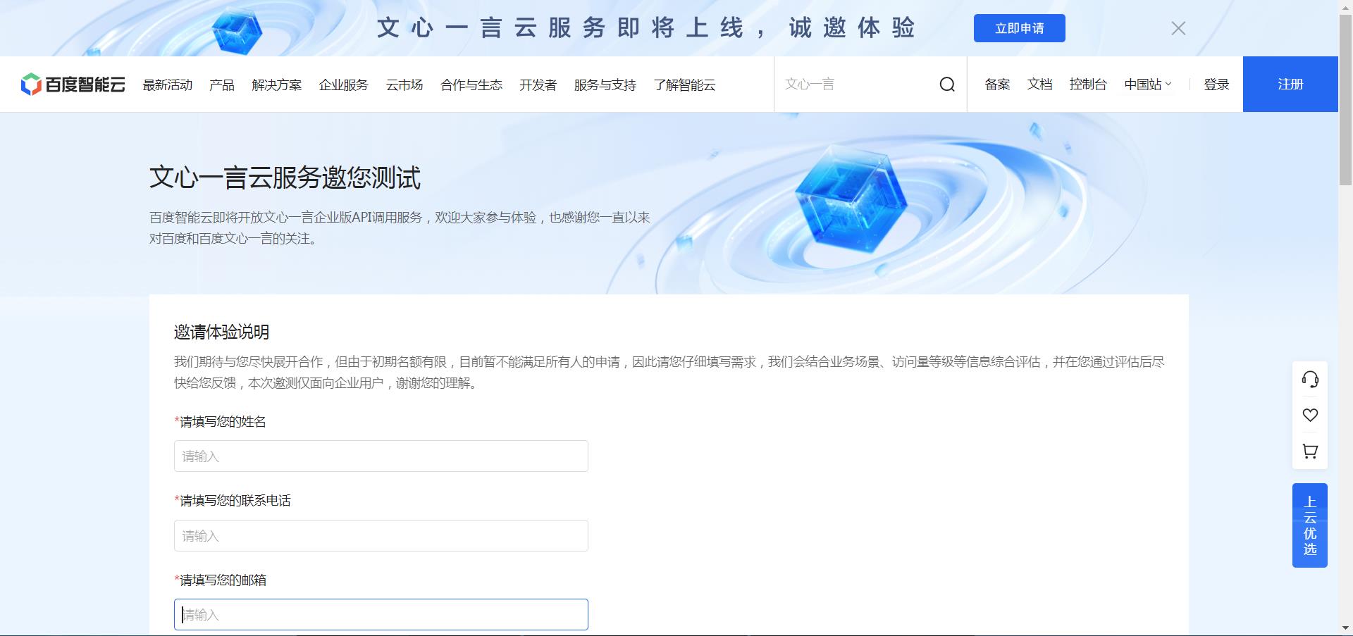Viewport: 1353px width, 636px height.
Task: Click the Baidu AI Cloud logo
Action: click(x=73, y=85)
